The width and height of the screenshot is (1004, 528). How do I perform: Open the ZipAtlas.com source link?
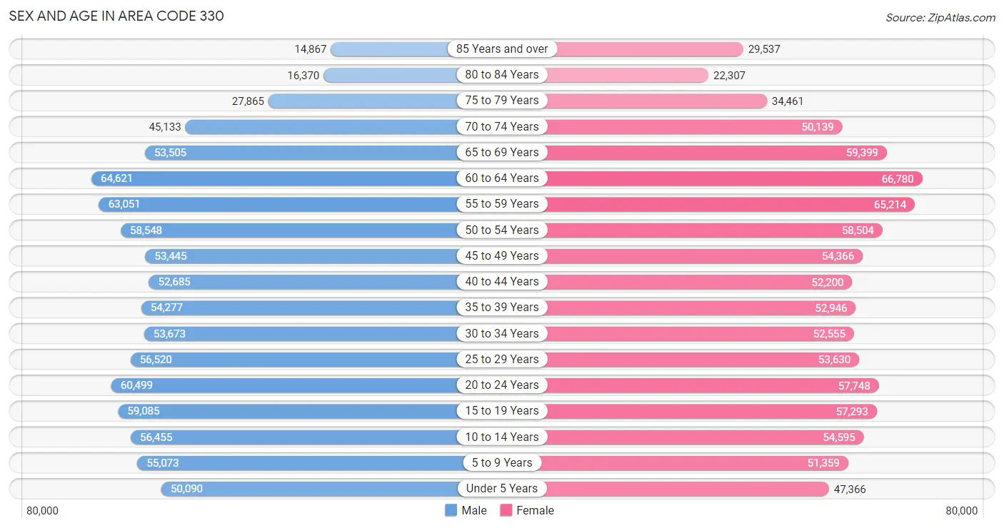tap(940, 17)
